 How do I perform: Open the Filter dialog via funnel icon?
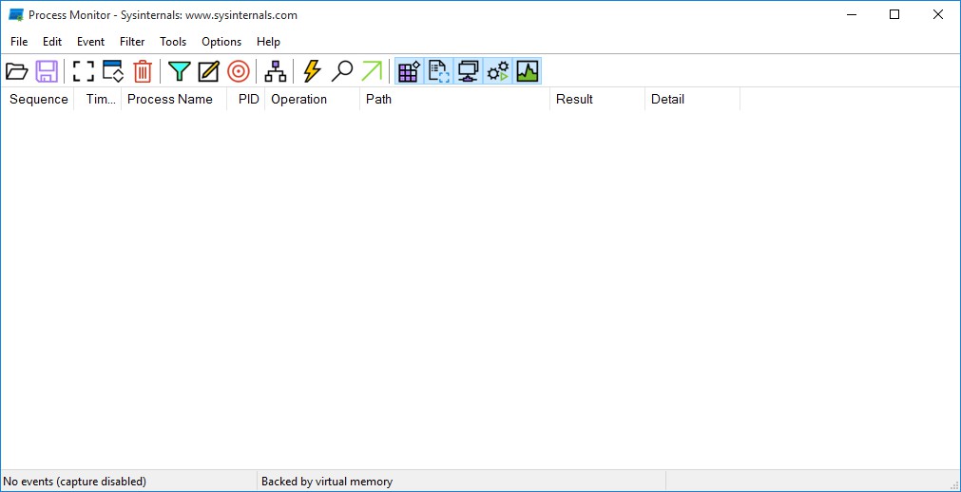coord(180,71)
